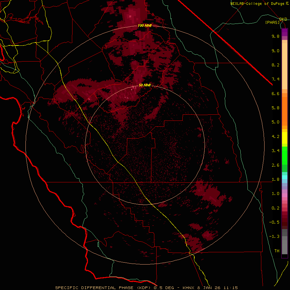Click the 2.6 value on color scale
The height and width of the screenshot is (290, 290).
(275, 165)
